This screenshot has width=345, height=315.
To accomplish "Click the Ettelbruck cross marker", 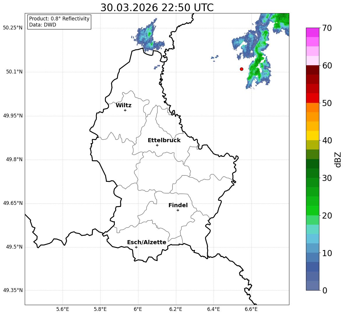I will [x=157, y=145].
